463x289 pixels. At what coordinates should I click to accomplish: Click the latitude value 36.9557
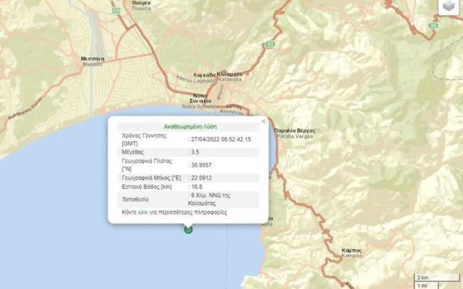[202, 165]
